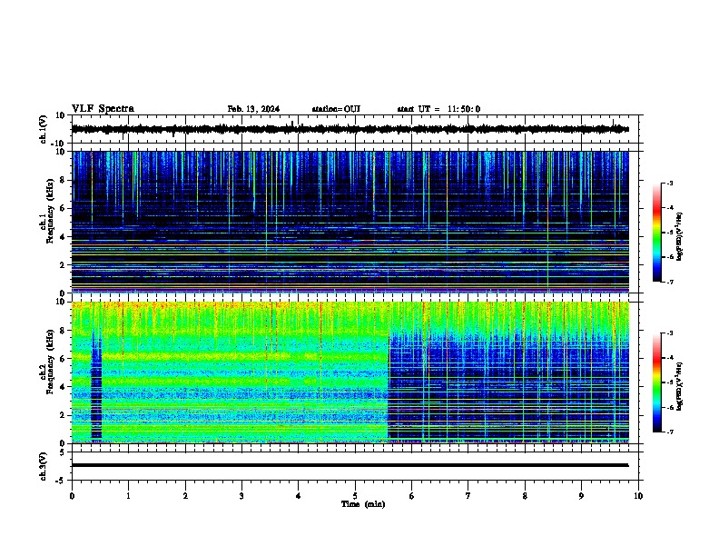Viewport: 719px width, 556px height.
Task: Click the "station=OUI" header label
Action: pyautogui.click(x=336, y=109)
